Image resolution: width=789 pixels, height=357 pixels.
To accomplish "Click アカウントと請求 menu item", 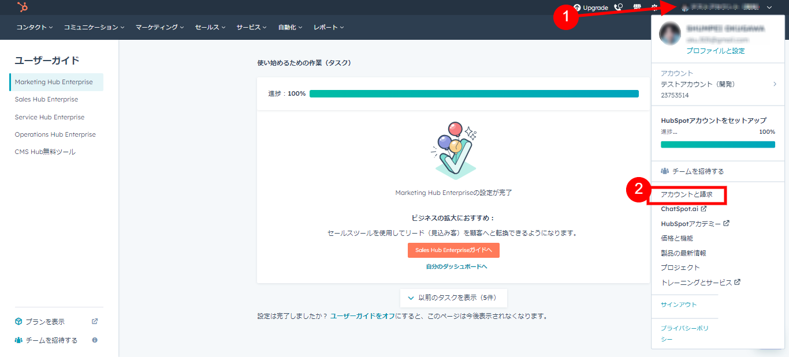I will (x=687, y=195).
